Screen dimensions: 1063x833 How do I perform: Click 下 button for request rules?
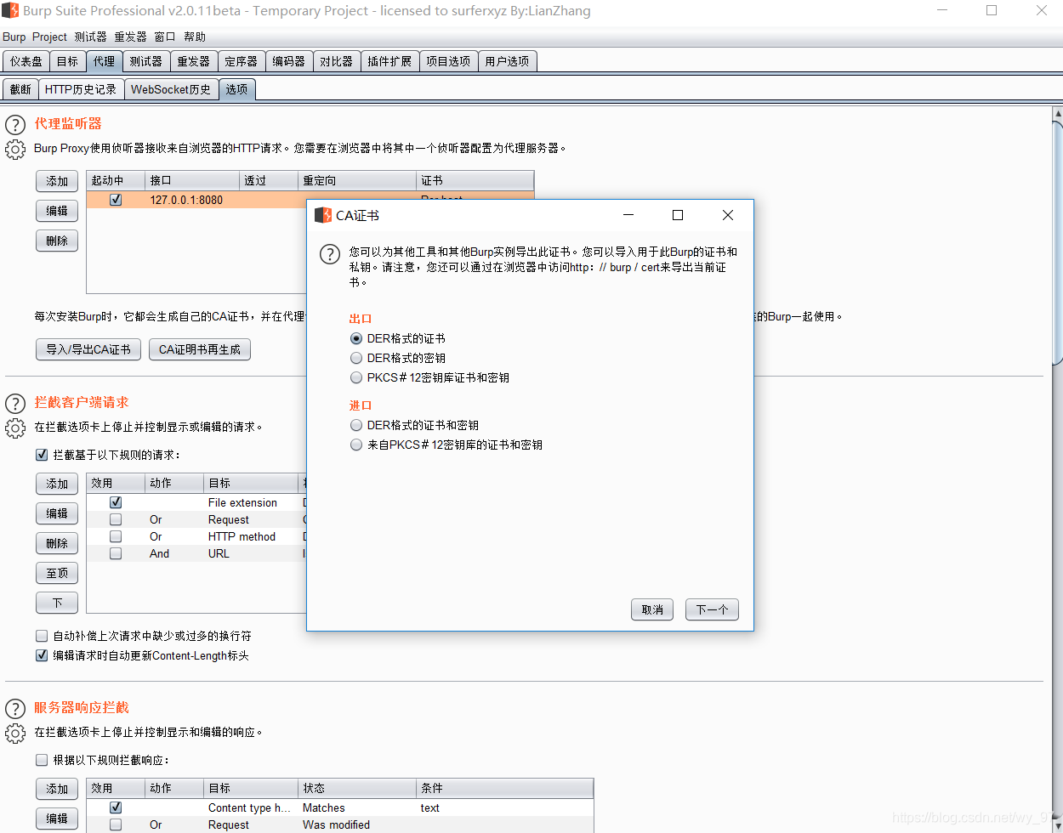pos(57,603)
